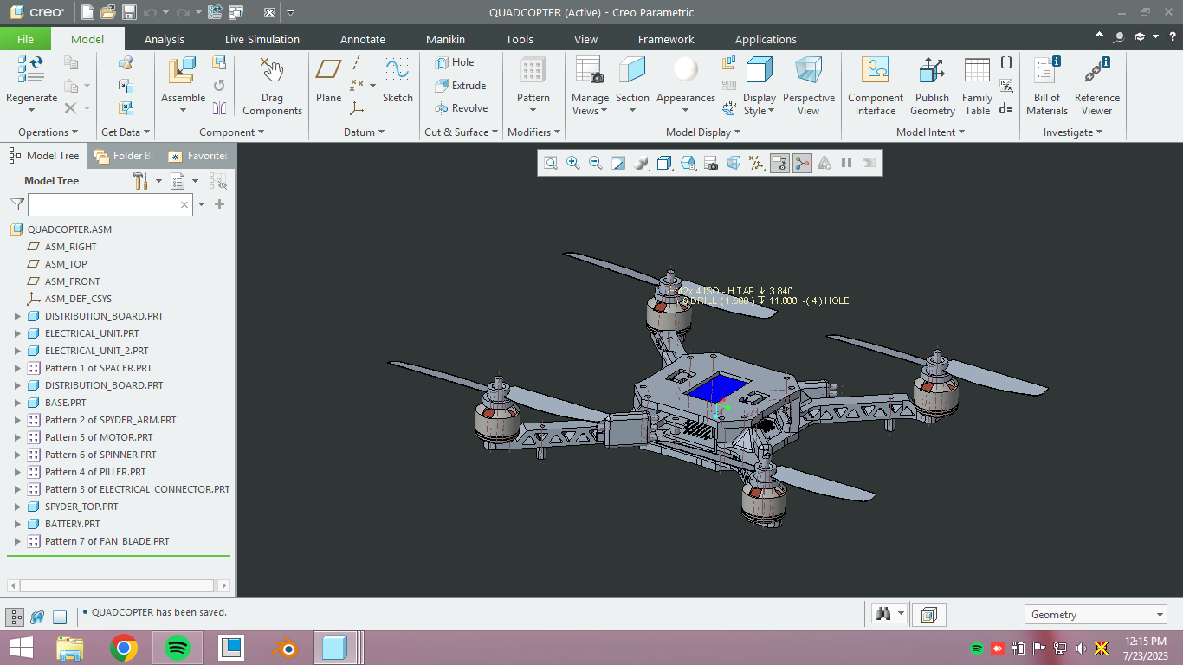The image size is (1183, 665).
Task: Select the Drag Components tool
Action: (x=272, y=71)
